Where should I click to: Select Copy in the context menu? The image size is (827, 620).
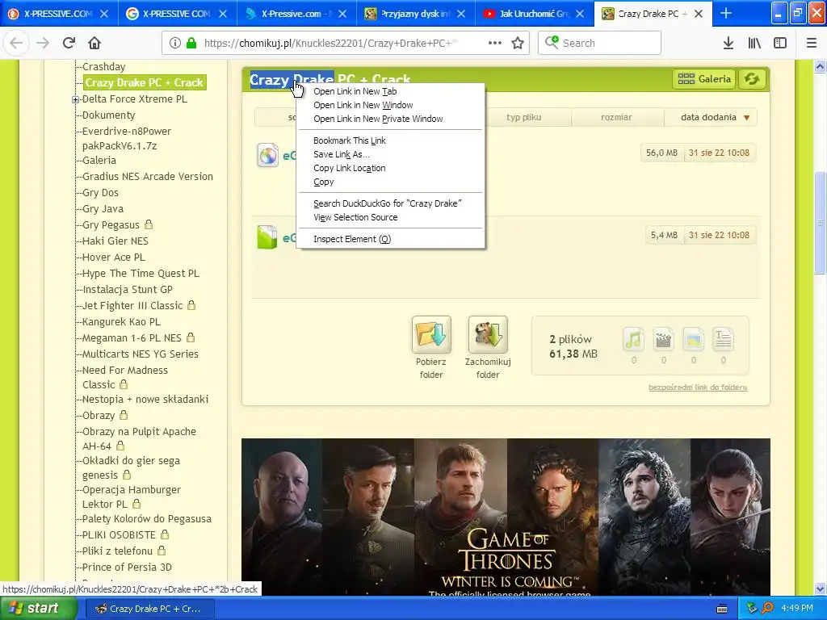[x=391, y=182]
